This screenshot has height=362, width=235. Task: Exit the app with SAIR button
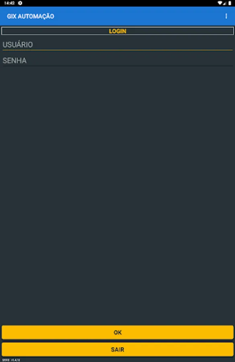click(x=117, y=349)
